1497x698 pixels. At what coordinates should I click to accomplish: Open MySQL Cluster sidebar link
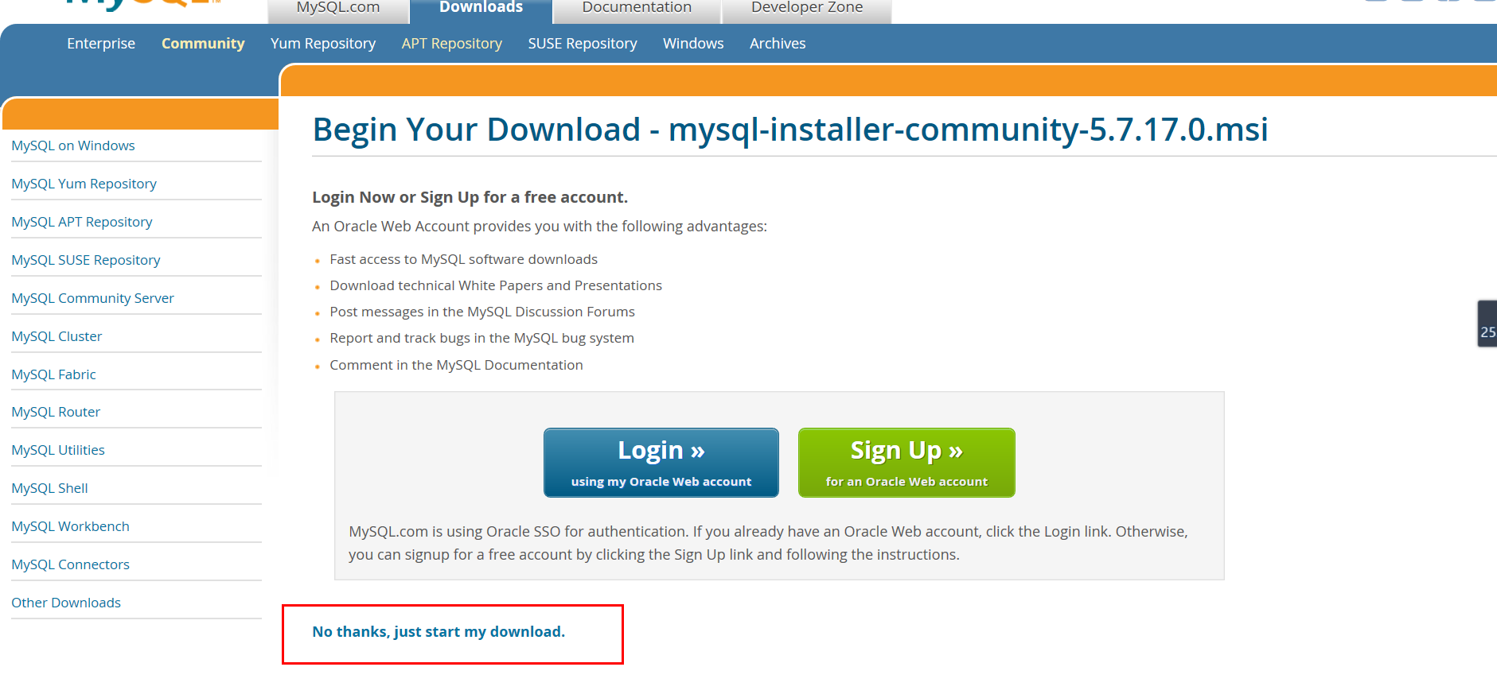click(57, 336)
